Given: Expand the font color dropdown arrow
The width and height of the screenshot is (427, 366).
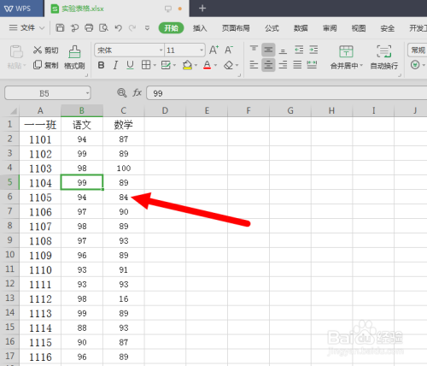Looking at the screenshot, I should click(215, 65).
